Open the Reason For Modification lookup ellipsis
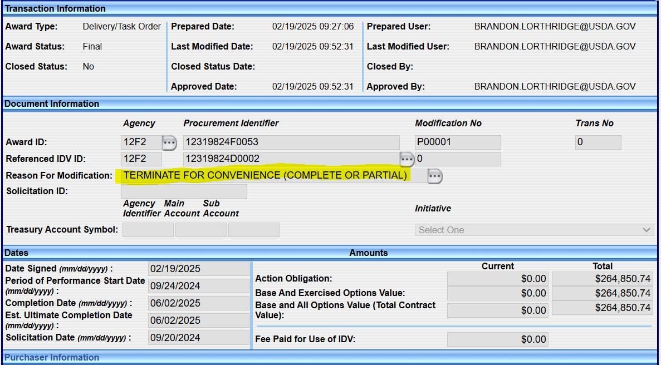 pos(434,176)
